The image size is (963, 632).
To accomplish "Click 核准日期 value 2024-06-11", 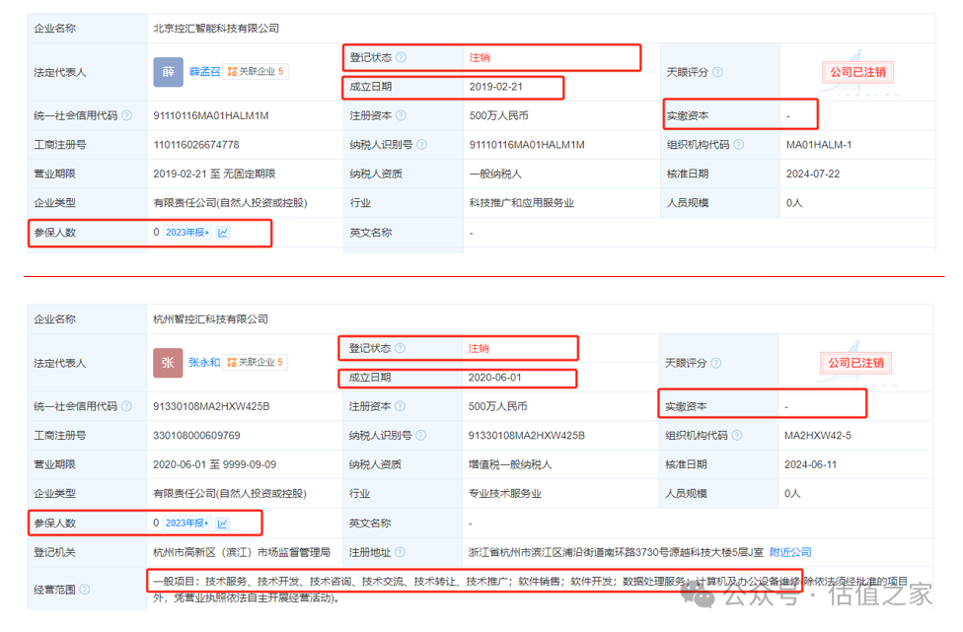I will 810,464.
